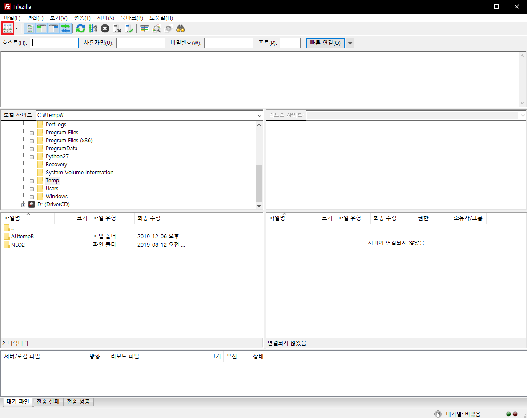The image size is (527, 418).
Task: Toggle processing of the transfer queue
Action: [x=93, y=28]
